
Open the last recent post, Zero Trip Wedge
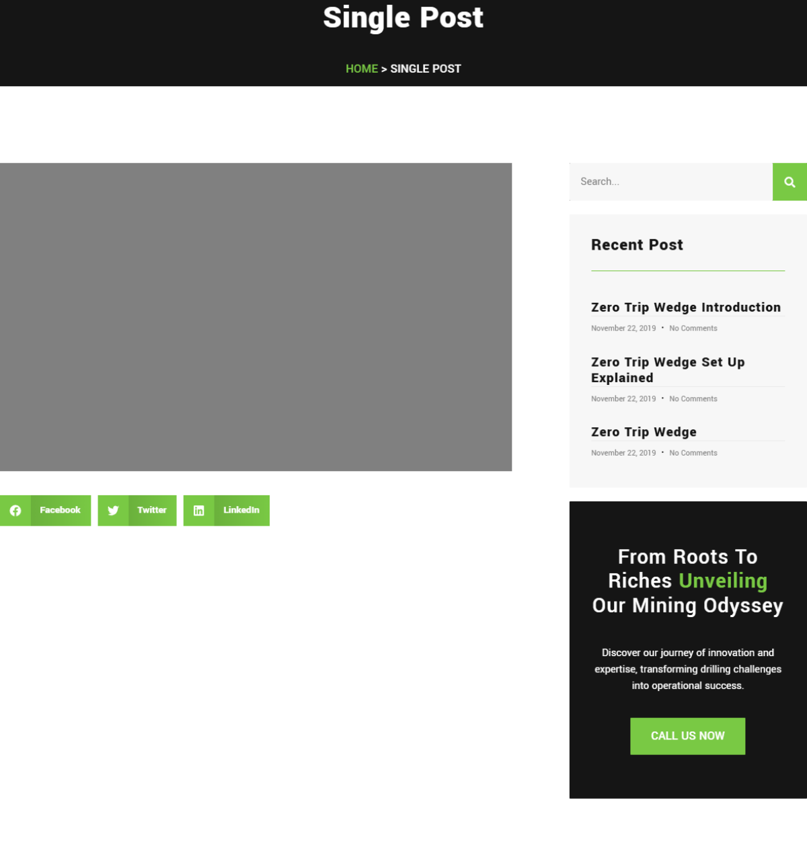tap(644, 432)
